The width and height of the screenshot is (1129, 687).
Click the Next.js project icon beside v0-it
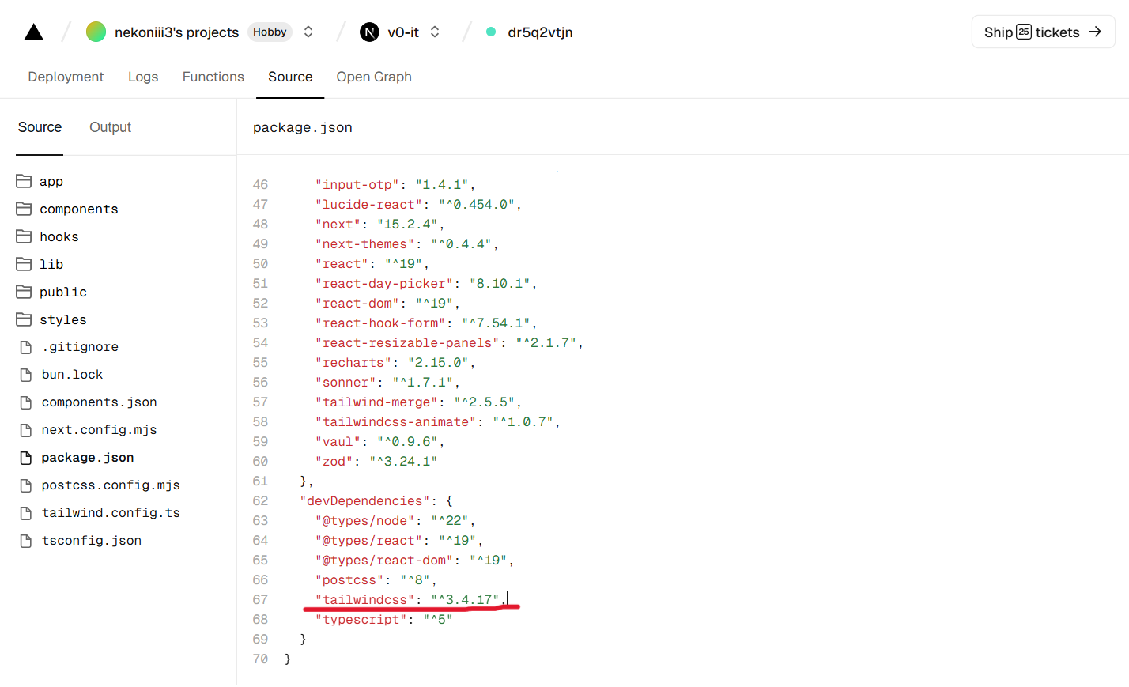point(369,32)
